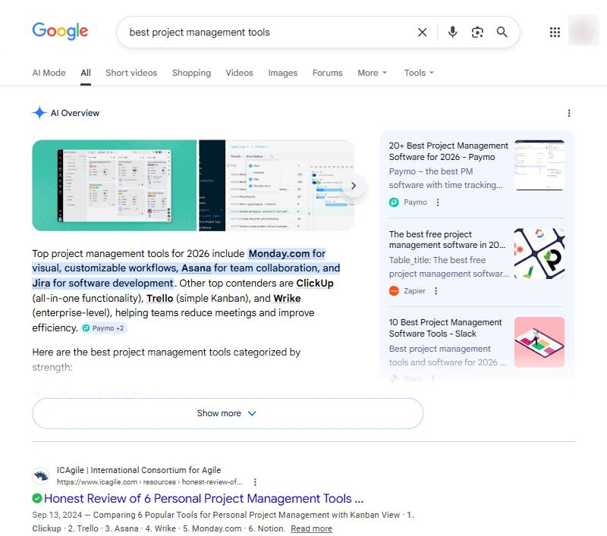Open search by image lens icon

[x=477, y=32]
